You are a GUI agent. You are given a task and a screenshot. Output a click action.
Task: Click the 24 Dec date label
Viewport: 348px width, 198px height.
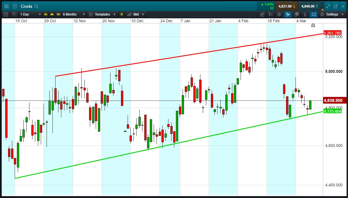pos(167,21)
